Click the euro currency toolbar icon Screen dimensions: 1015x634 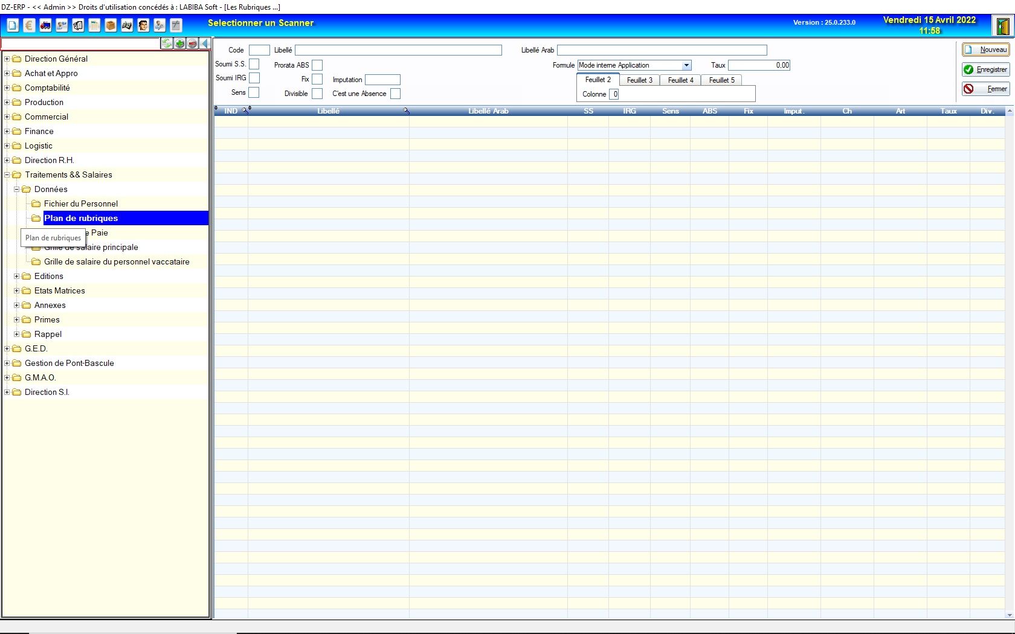pyautogui.click(x=29, y=25)
